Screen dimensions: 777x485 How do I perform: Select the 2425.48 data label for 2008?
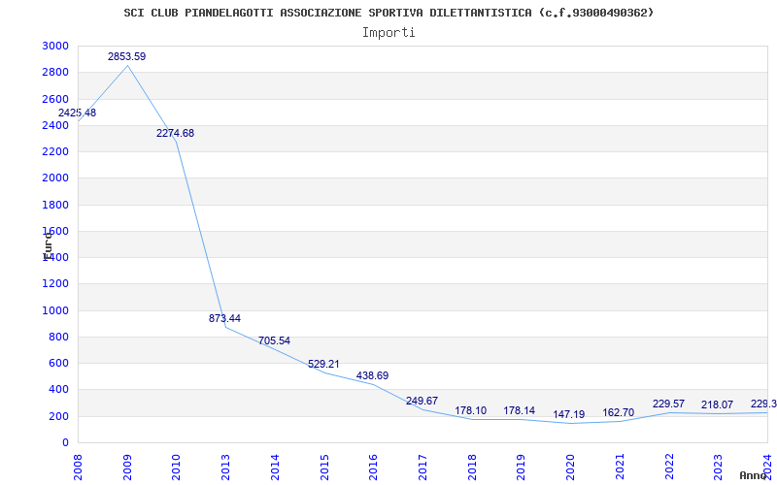[x=77, y=113]
